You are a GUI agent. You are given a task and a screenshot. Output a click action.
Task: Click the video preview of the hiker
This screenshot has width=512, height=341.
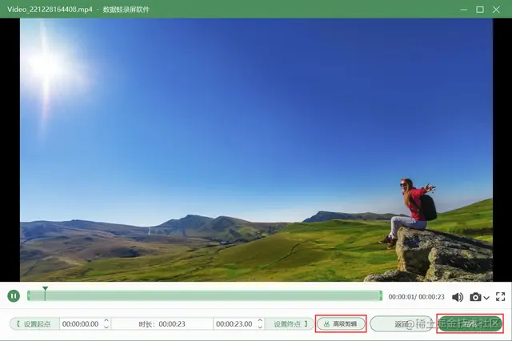[x=256, y=150]
